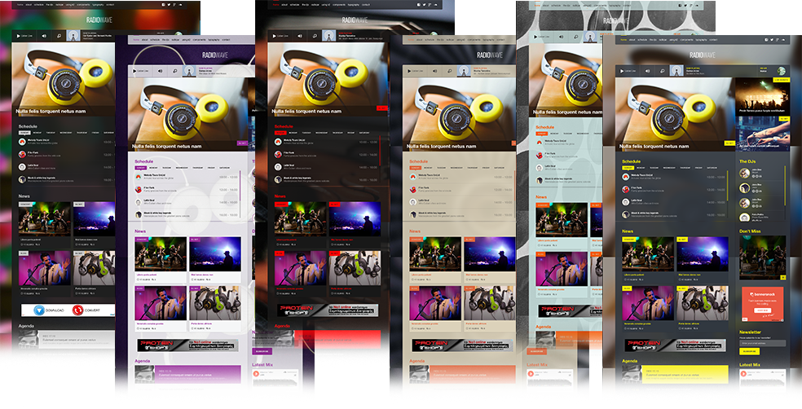
Task: Click volume speaker icon in yellow theme
Action: (x=647, y=71)
